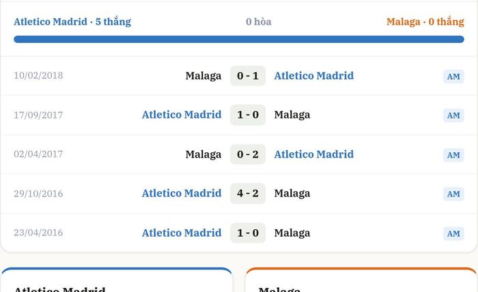This screenshot has height=292, width=478.
Task: Click the AM badge for 29/10/2016 match
Action: point(453,194)
